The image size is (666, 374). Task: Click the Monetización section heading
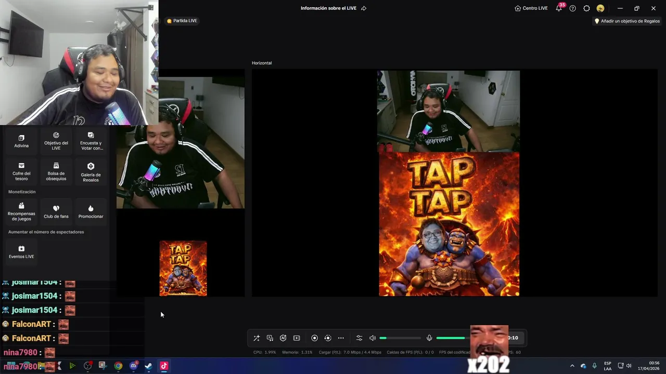click(22, 192)
